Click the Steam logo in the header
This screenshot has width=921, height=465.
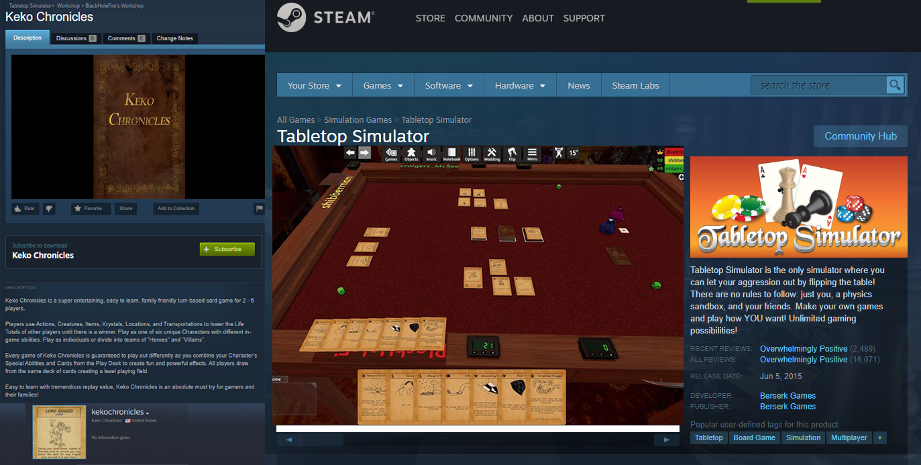[326, 18]
